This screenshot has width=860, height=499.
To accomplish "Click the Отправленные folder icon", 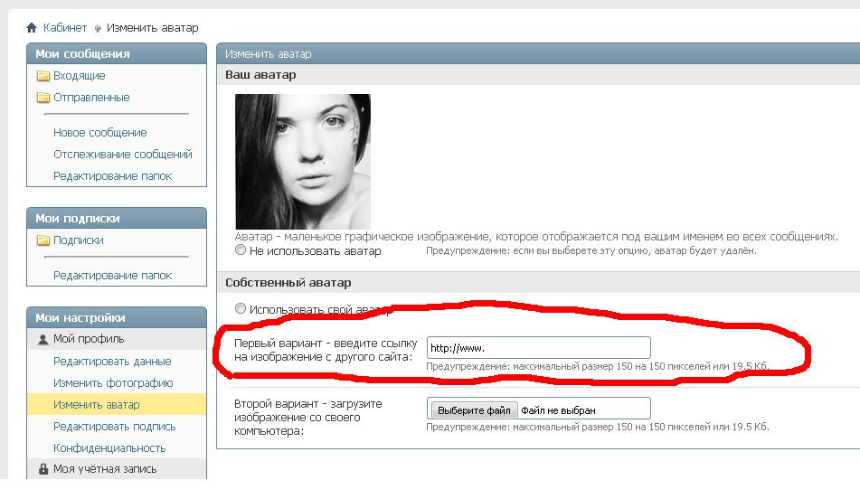I will pos(43,98).
